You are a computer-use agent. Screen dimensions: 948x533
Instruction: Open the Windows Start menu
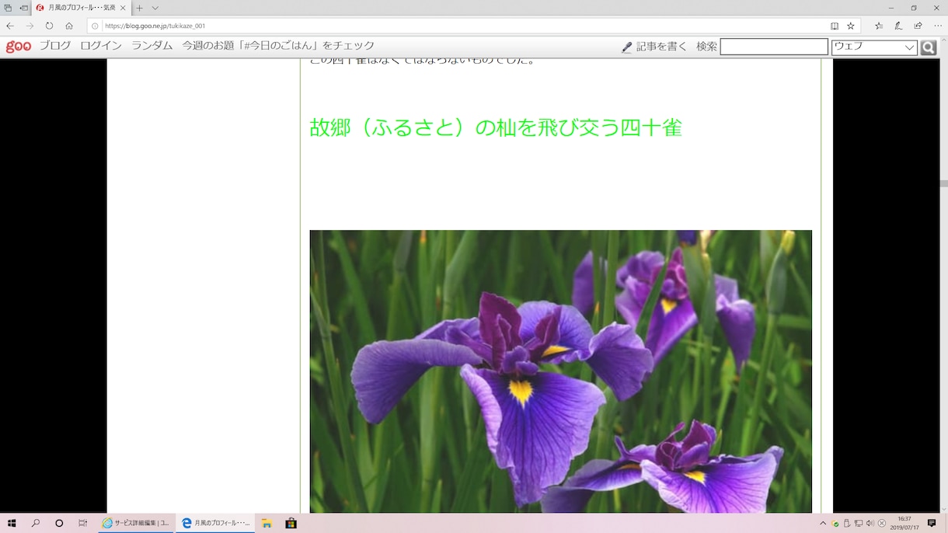tap(12, 523)
